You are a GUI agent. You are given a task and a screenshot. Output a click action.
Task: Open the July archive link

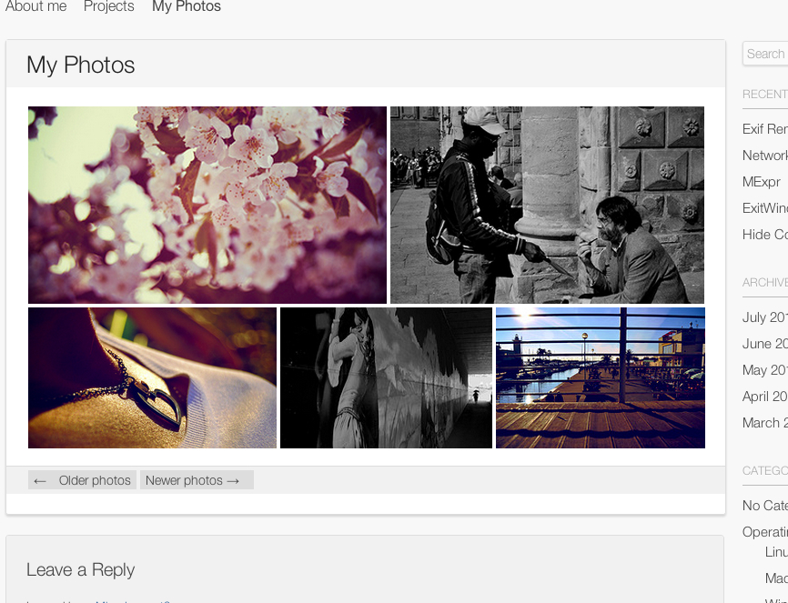764,317
